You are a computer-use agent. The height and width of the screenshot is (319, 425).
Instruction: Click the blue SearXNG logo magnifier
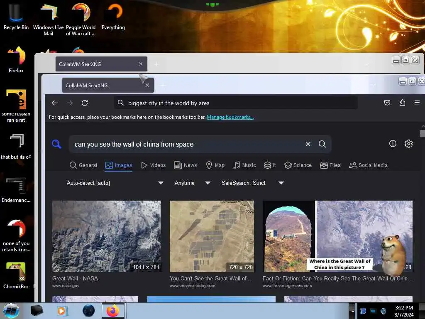click(56, 144)
